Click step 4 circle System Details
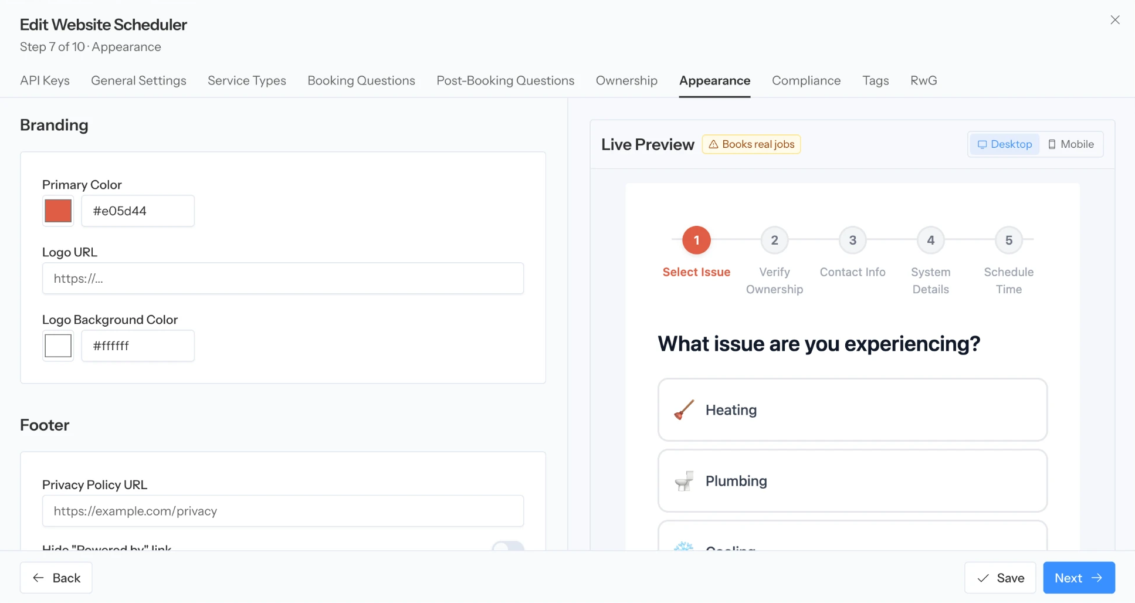This screenshot has width=1135, height=603. [930, 240]
